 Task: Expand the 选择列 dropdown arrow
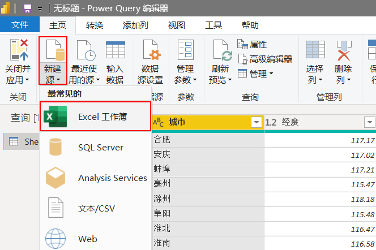tap(321, 80)
